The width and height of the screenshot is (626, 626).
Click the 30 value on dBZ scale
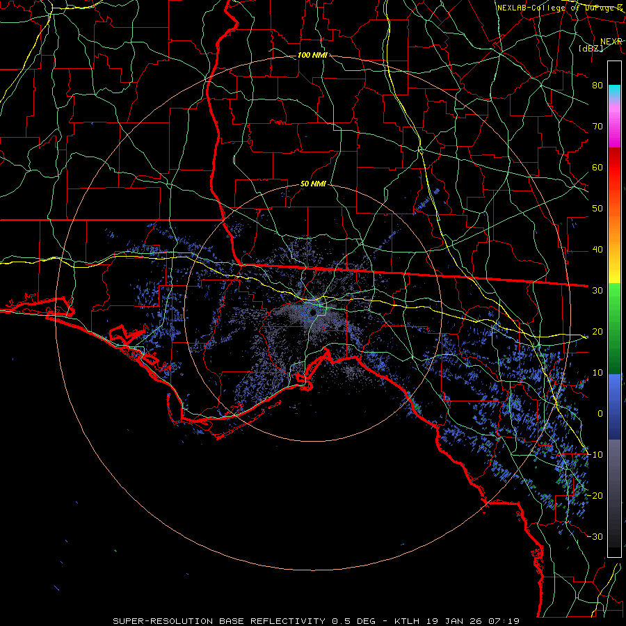point(597,291)
